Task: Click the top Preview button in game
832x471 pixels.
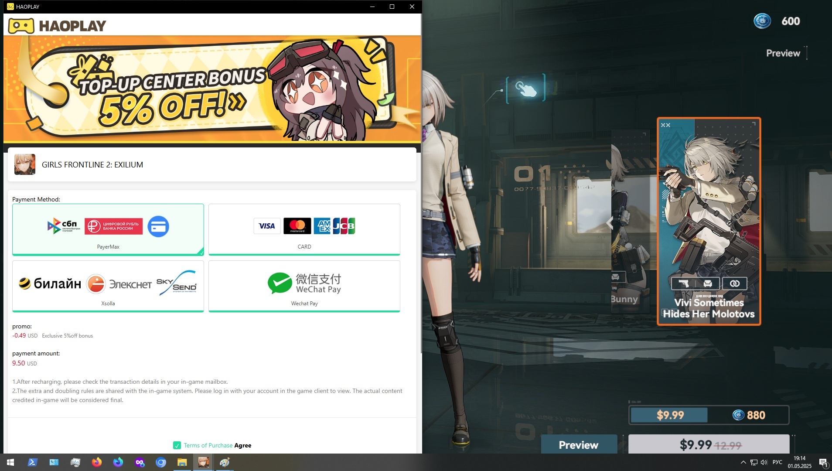Action: click(783, 53)
